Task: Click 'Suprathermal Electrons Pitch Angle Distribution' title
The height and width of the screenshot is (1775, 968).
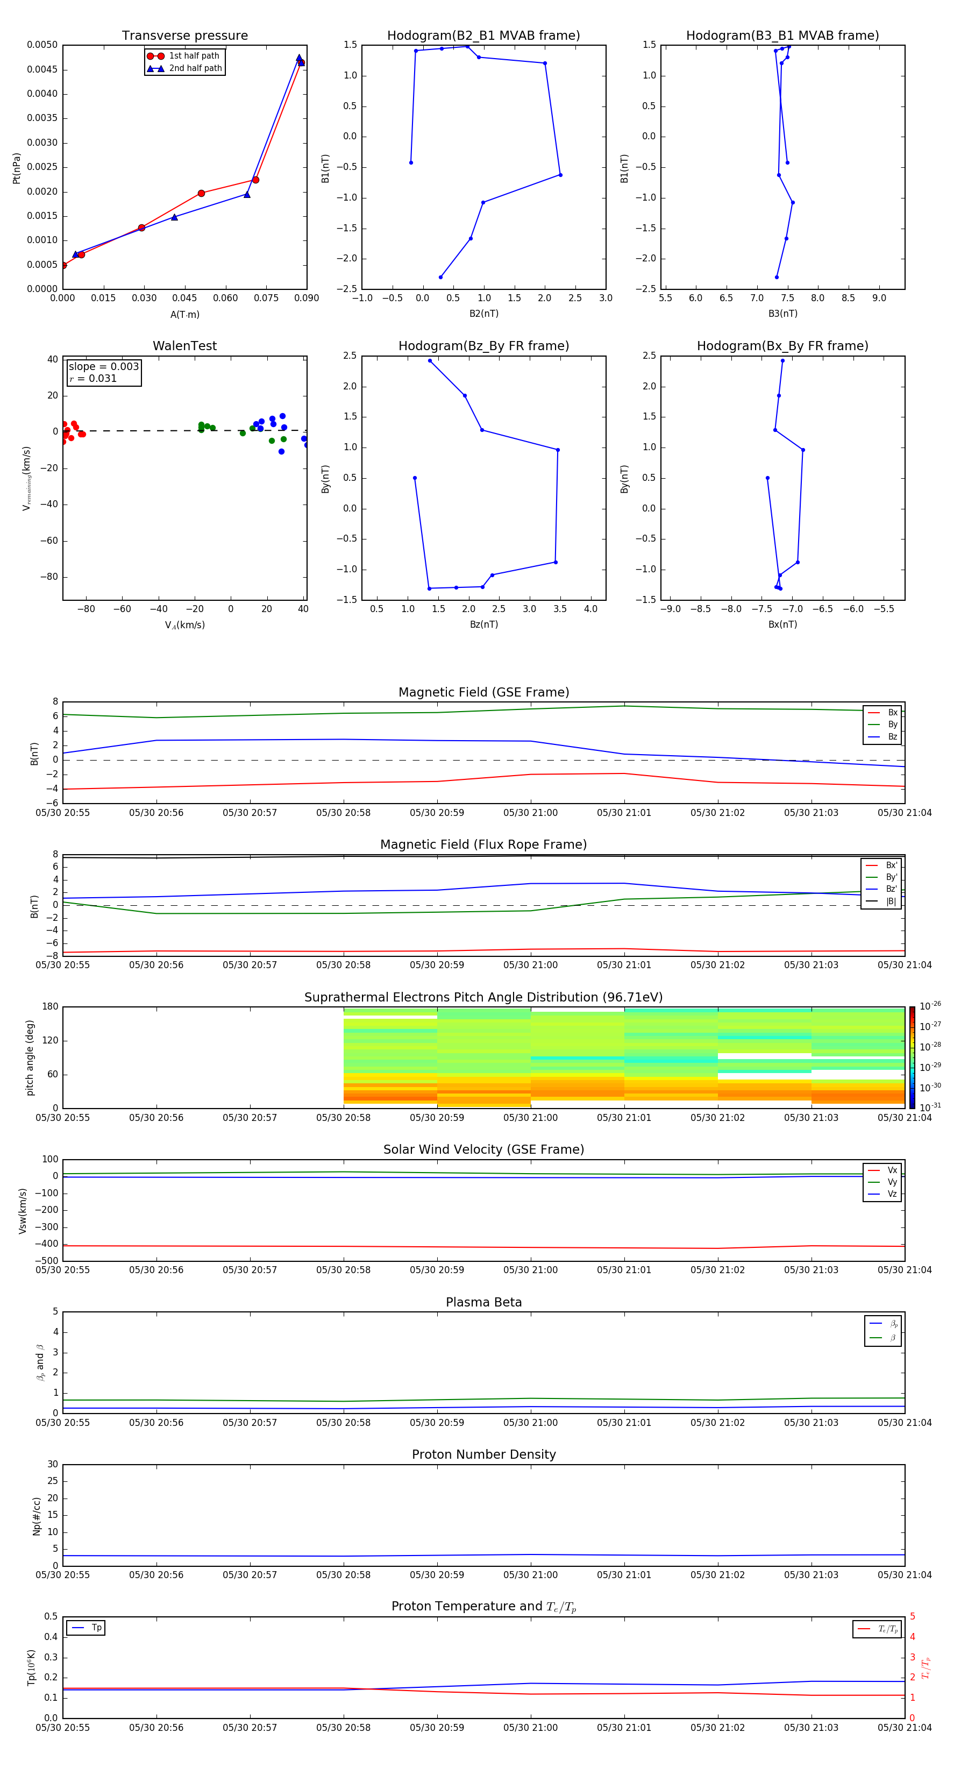Action: [483, 998]
